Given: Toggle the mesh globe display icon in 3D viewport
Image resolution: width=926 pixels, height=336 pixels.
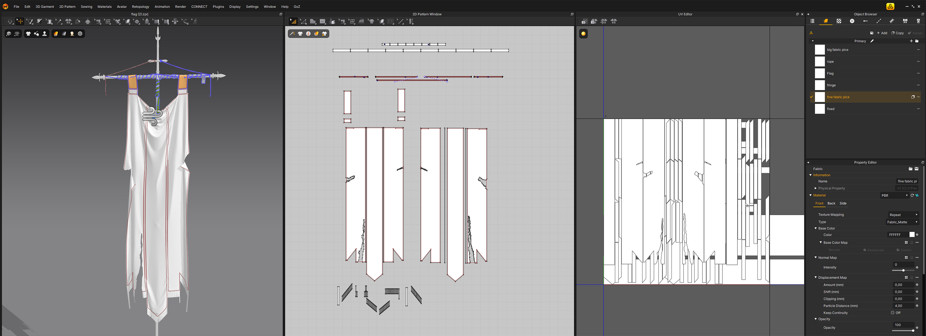Looking at the screenshot, I should (x=80, y=34).
